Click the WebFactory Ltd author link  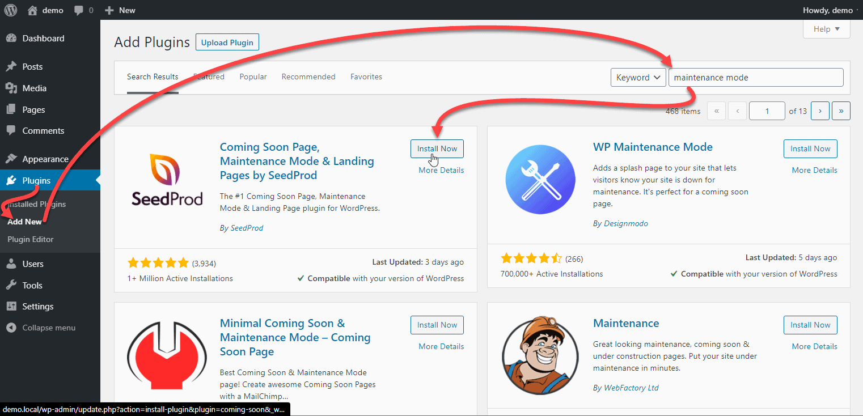tap(631, 388)
